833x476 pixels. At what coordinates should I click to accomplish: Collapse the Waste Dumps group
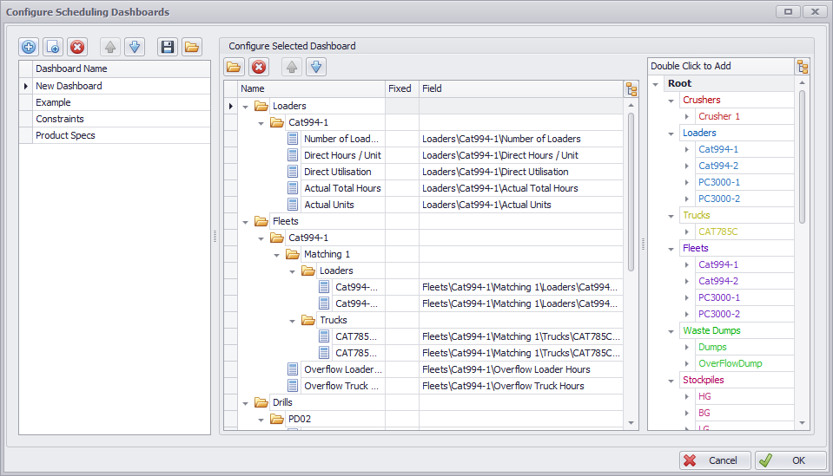[x=671, y=331]
